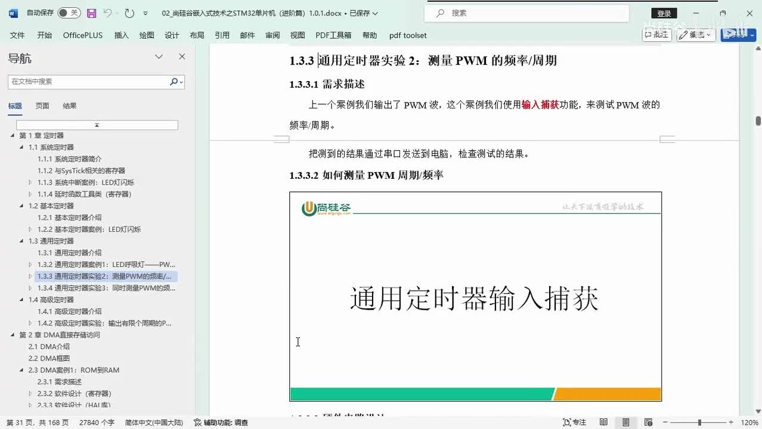Click the 登录 sign-in button
The height and width of the screenshot is (429, 762).
coord(664,13)
